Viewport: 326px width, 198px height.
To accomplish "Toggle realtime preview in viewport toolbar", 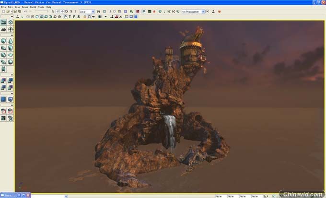I will (x=18, y=17).
